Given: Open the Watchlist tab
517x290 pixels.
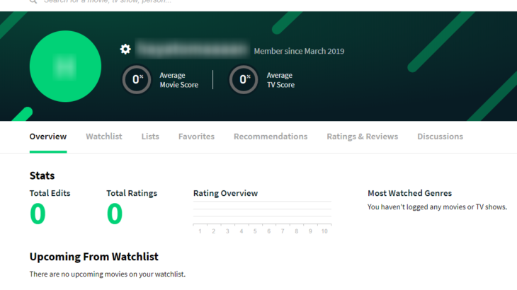Looking at the screenshot, I should coord(104,137).
